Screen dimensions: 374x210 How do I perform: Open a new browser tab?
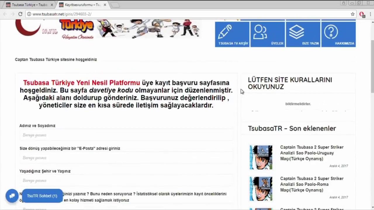click(115, 5)
